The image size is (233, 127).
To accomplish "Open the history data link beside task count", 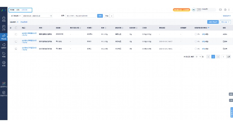I will [x=24, y=22].
